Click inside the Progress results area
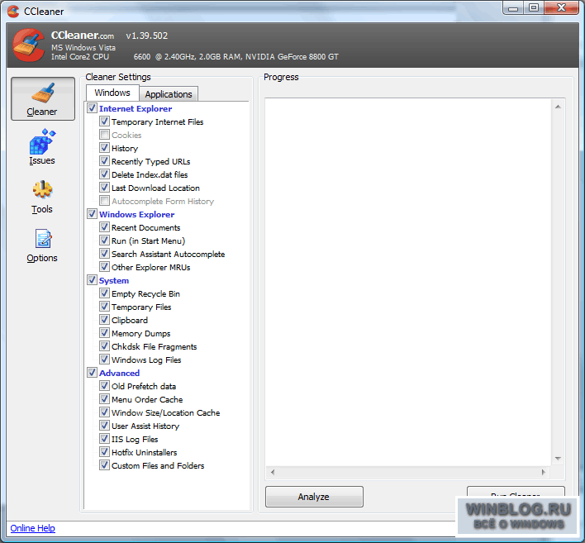This screenshot has width=585, height=543. click(408, 282)
